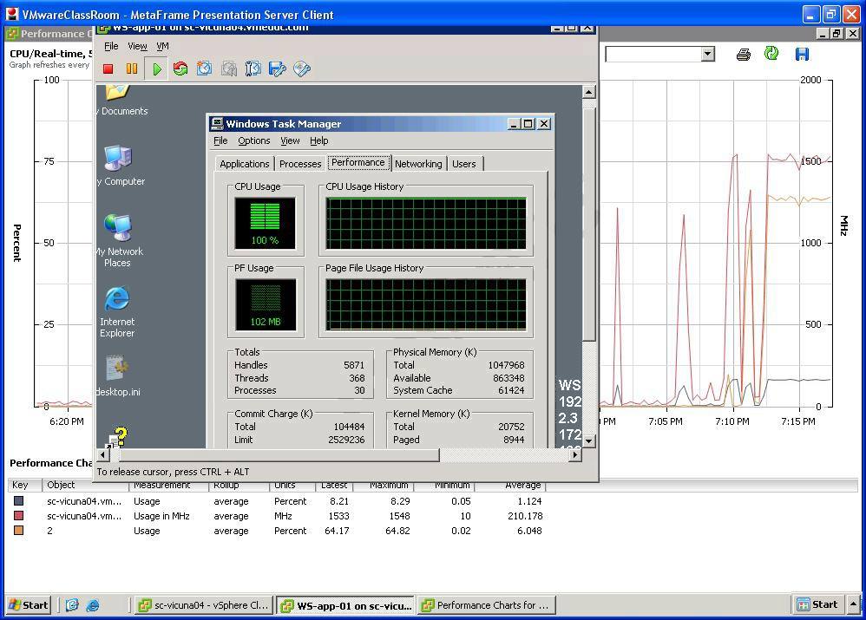Image resolution: width=866 pixels, height=620 pixels.
Task: Click the revert to snapshot toolbar icon
Action: pyautogui.click(x=229, y=69)
